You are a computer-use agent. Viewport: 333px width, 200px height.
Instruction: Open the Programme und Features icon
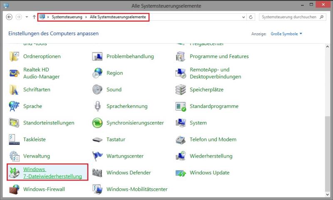point(181,56)
